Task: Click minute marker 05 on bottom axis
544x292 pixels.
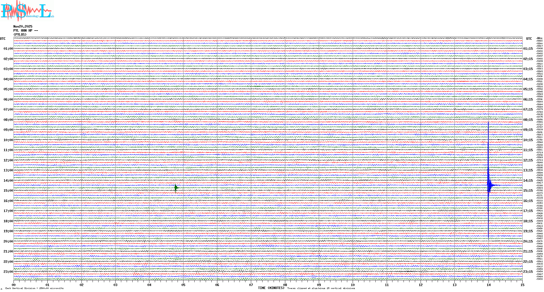Action: [183, 285]
